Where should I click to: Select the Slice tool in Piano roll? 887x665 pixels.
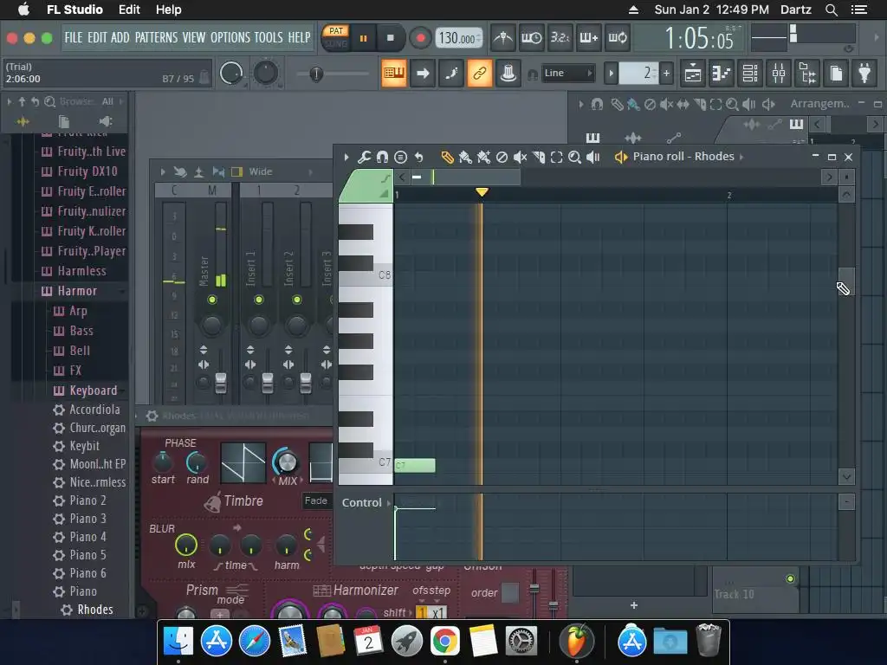[539, 158]
